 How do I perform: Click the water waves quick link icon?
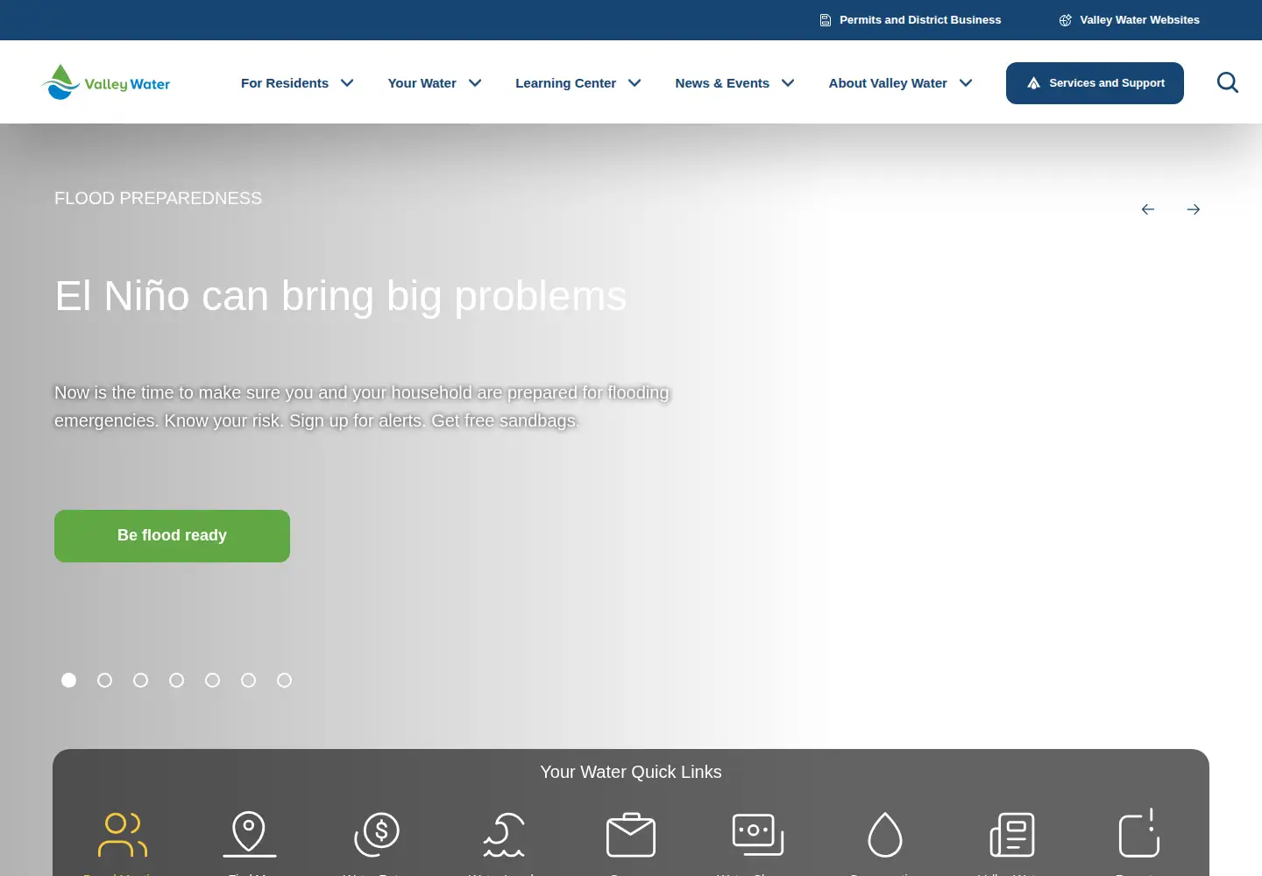504,835
